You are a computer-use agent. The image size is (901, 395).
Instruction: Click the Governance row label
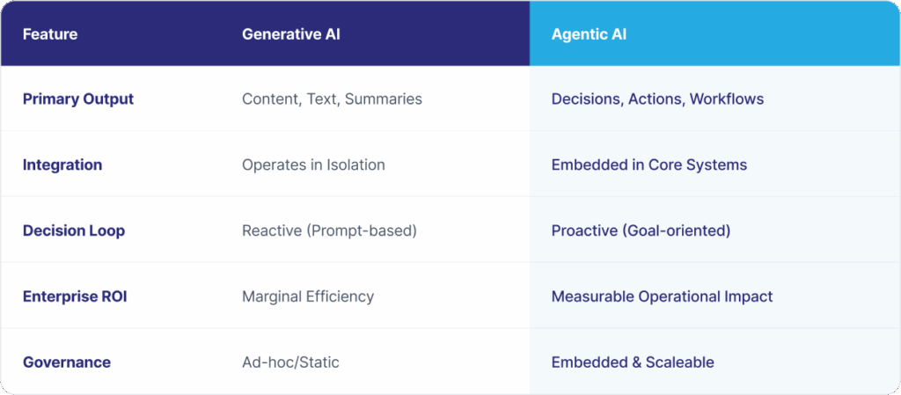point(67,362)
